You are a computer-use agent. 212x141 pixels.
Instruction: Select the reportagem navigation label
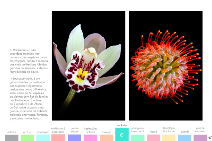point(43,132)
